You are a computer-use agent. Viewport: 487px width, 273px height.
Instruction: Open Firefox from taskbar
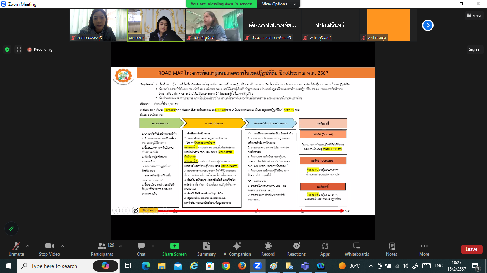point(242,266)
